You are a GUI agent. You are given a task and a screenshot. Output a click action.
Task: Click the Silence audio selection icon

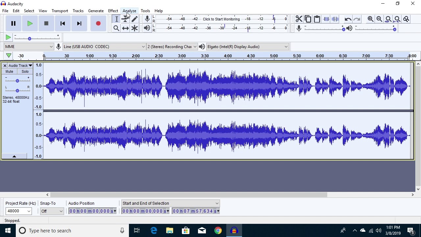coord(335,19)
